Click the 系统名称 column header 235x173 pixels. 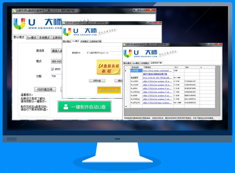point(136,67)
